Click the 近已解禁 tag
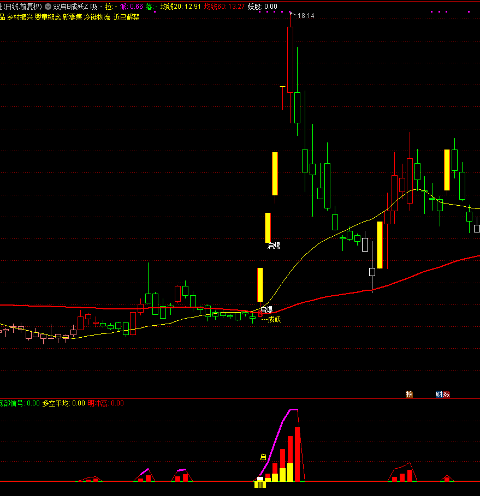 pyautogui.click(x=126, y=17)
